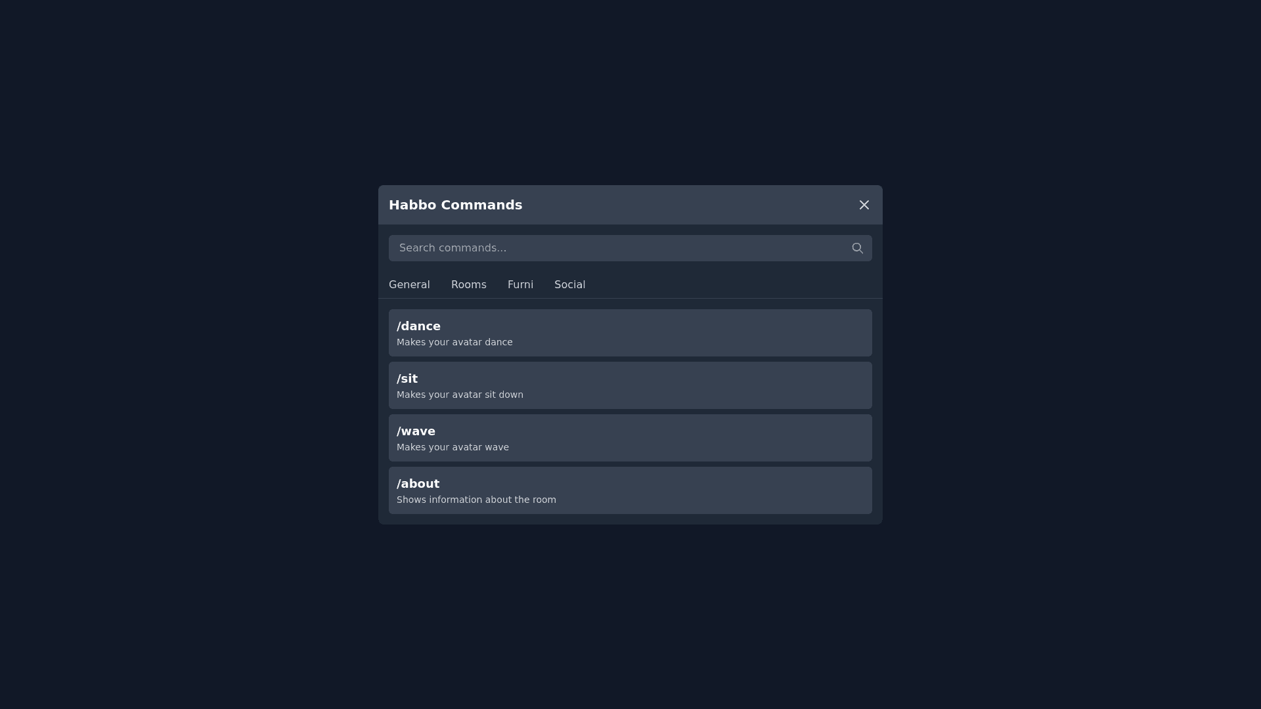Pick the /wave command title
The height and width of the screenshot is (709, 1261).
[416, 431]
